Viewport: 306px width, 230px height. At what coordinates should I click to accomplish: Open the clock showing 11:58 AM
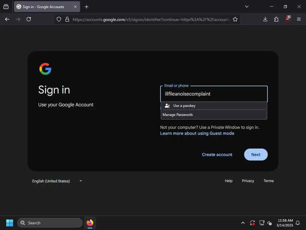285,223
